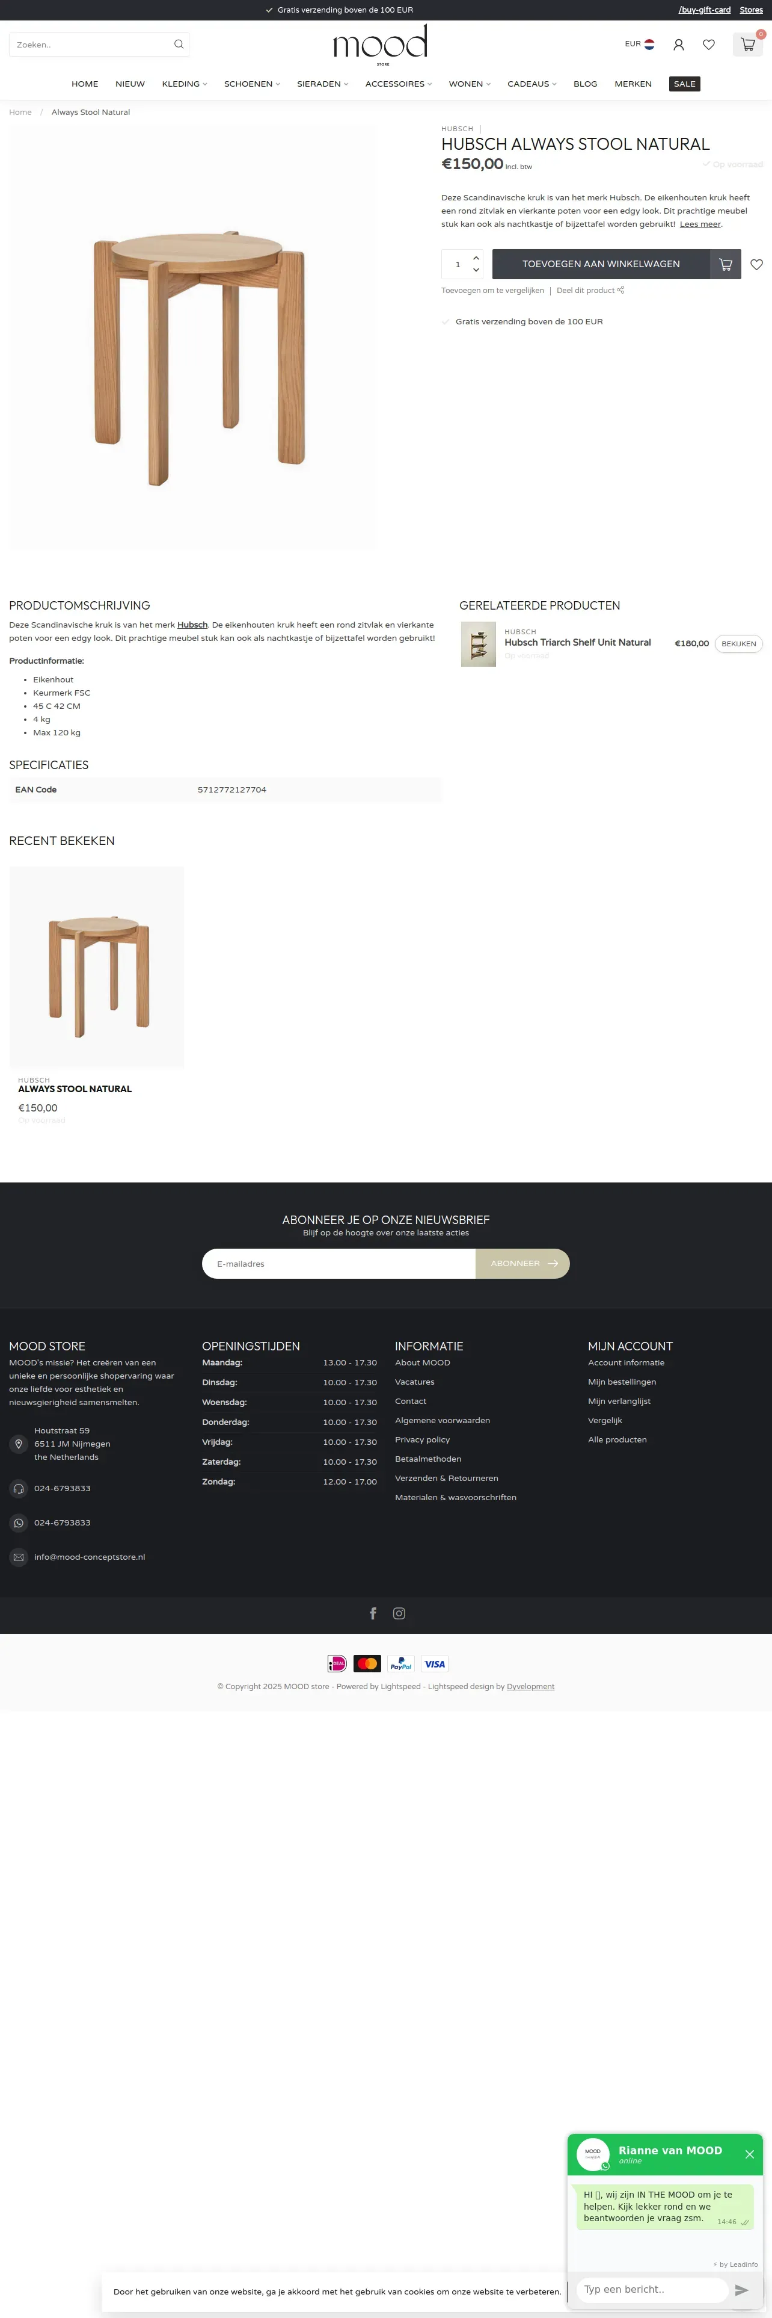Image resolution: width=772 pixels, height=2318 pixels.
Task: Click the quantity input field
Action: coord(458,265)
